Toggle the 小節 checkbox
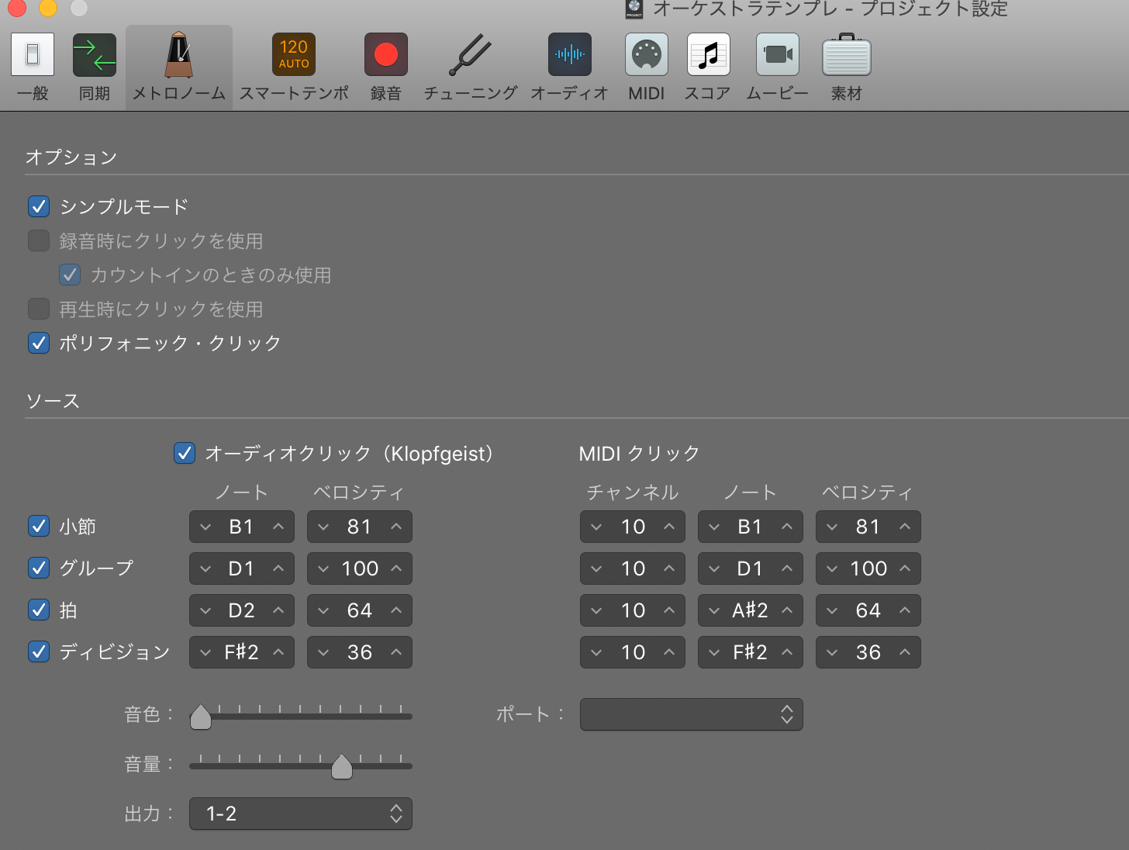1129x850 pixels. (x=39, y=526)
